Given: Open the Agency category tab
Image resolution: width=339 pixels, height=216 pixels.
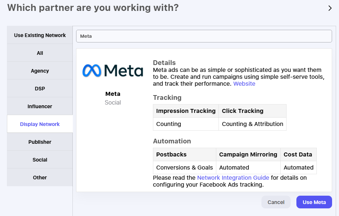Looking at the screenshot, I should (40, 71).
